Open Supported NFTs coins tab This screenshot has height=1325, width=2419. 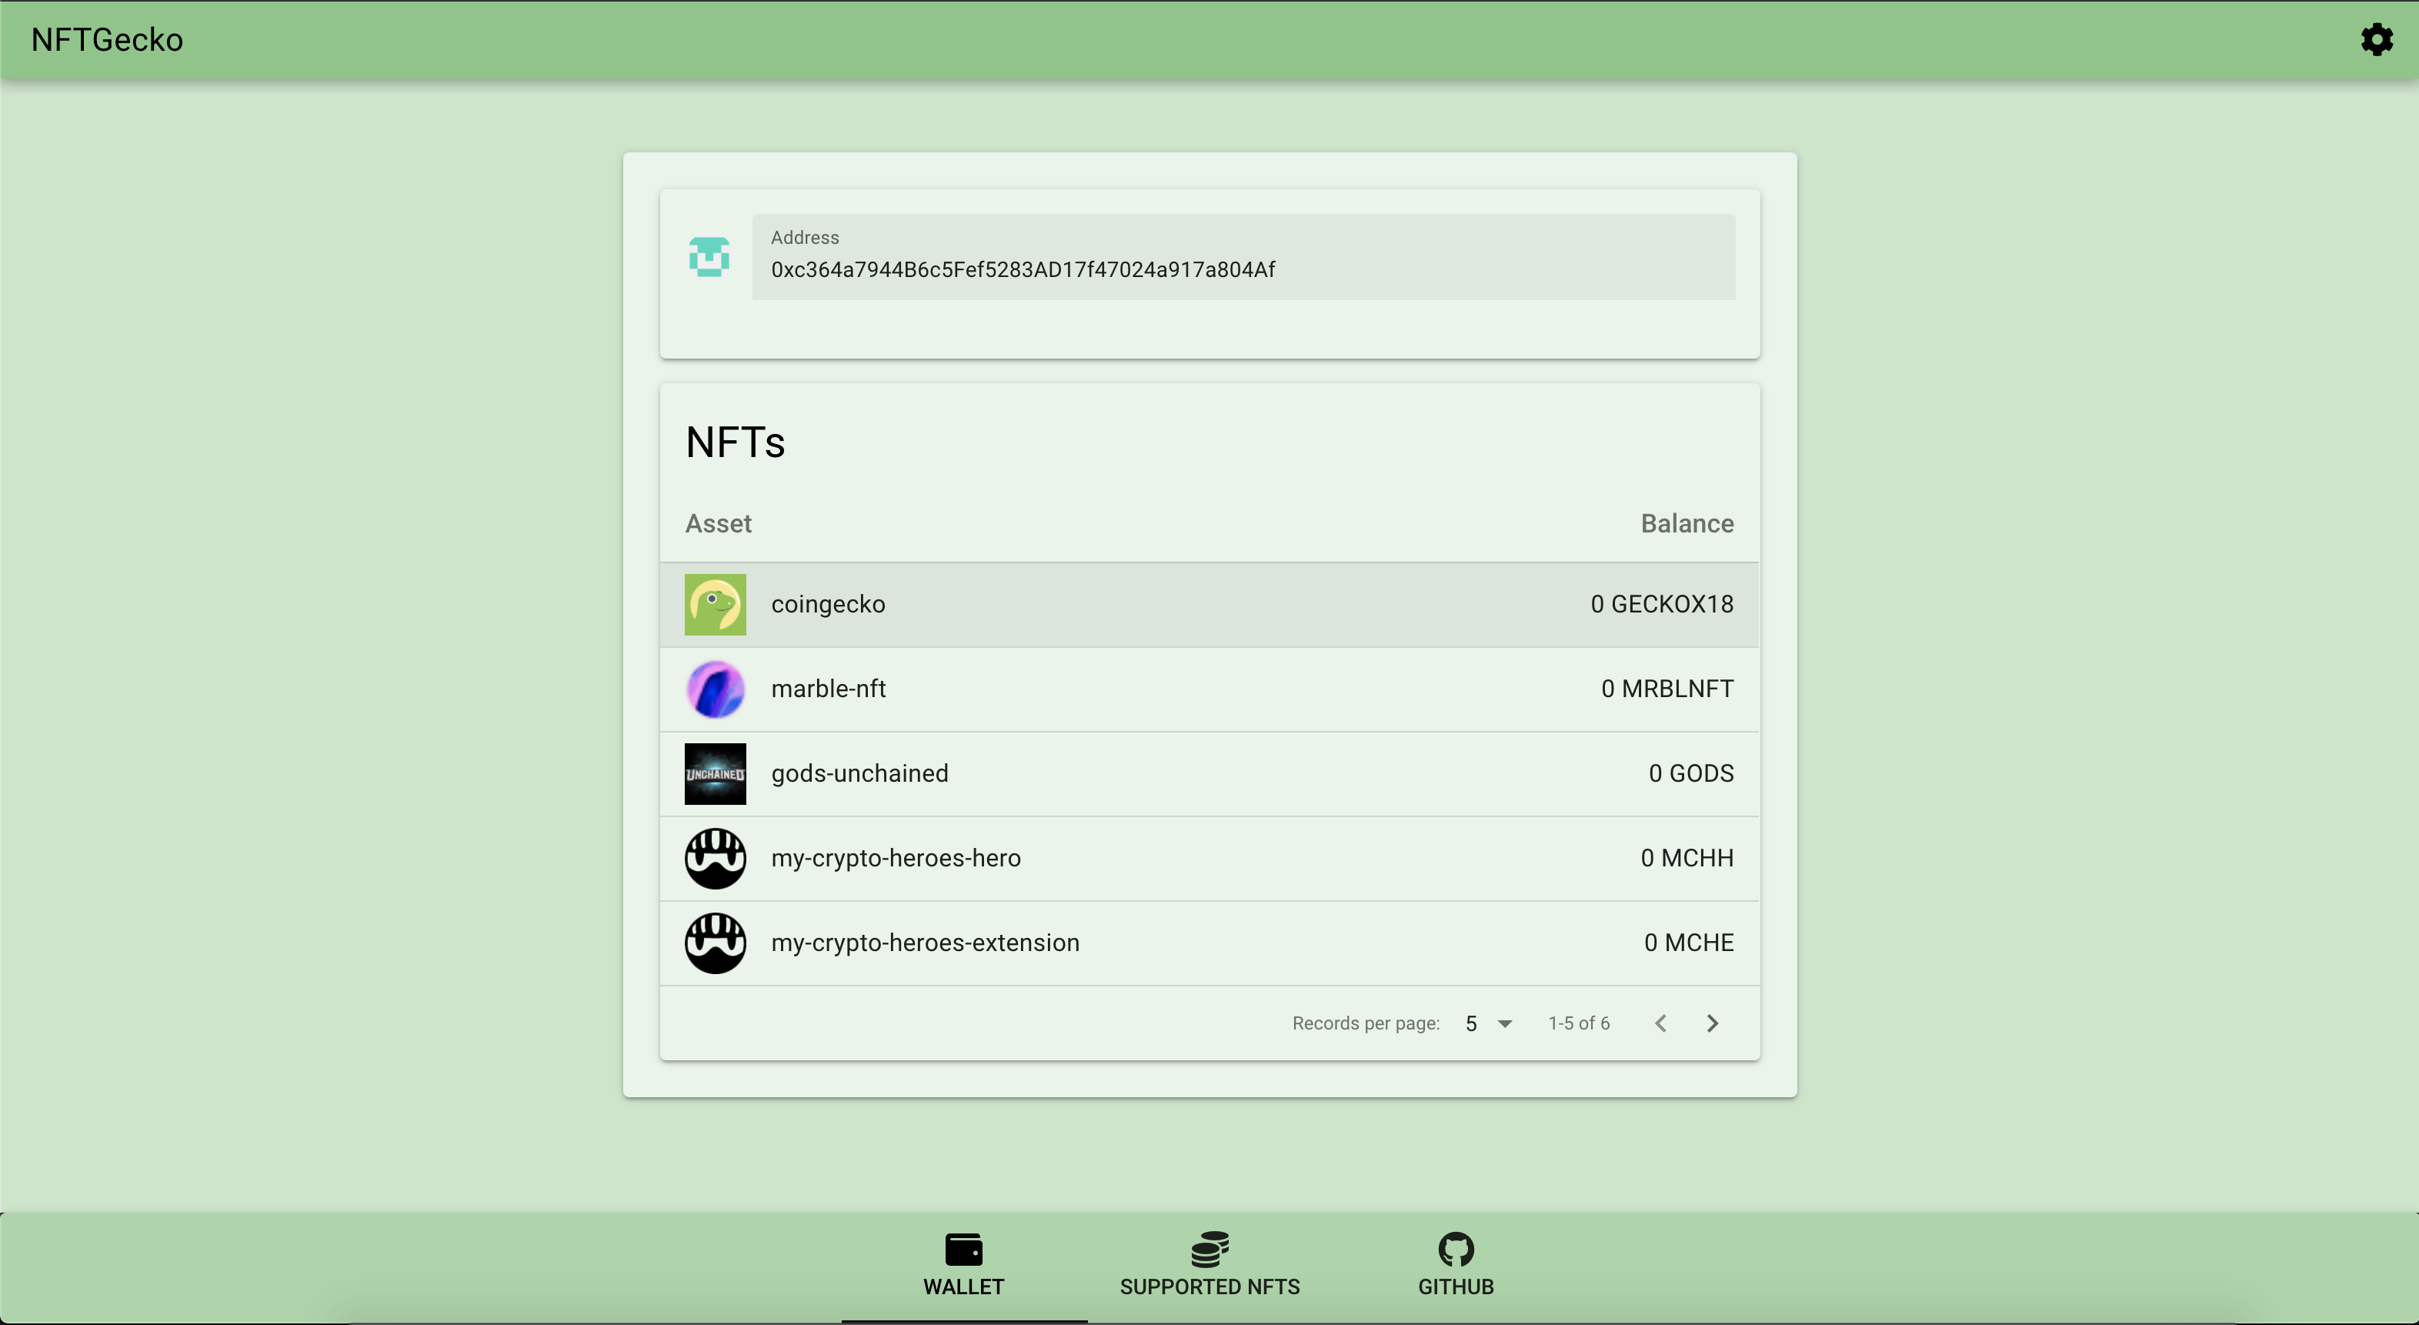tap(1209, 1265)
